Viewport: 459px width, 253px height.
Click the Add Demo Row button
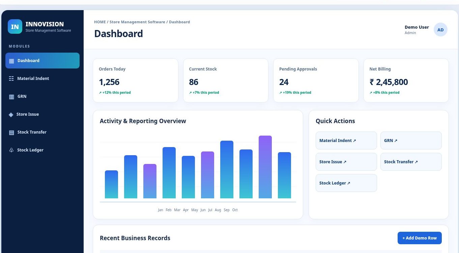pos(420,238)
